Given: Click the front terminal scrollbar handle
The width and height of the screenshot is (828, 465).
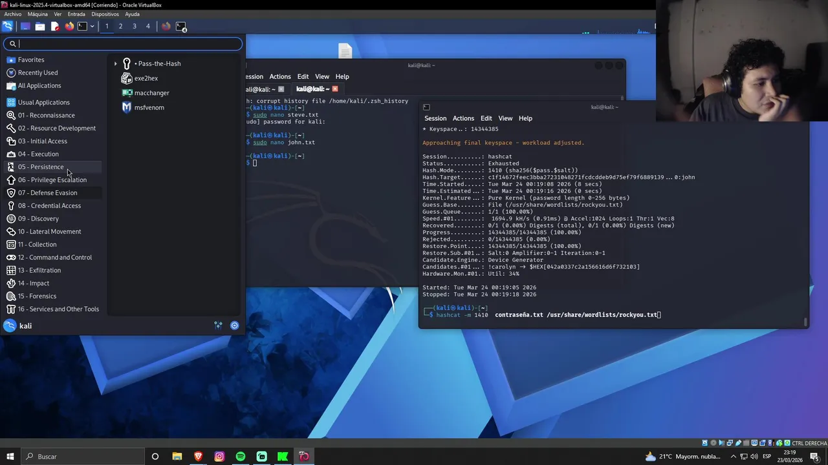Looking at the screenshot, I should click(805, 321).
